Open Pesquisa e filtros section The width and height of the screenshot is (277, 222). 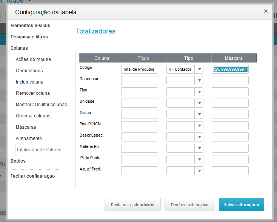click(29, 37)
